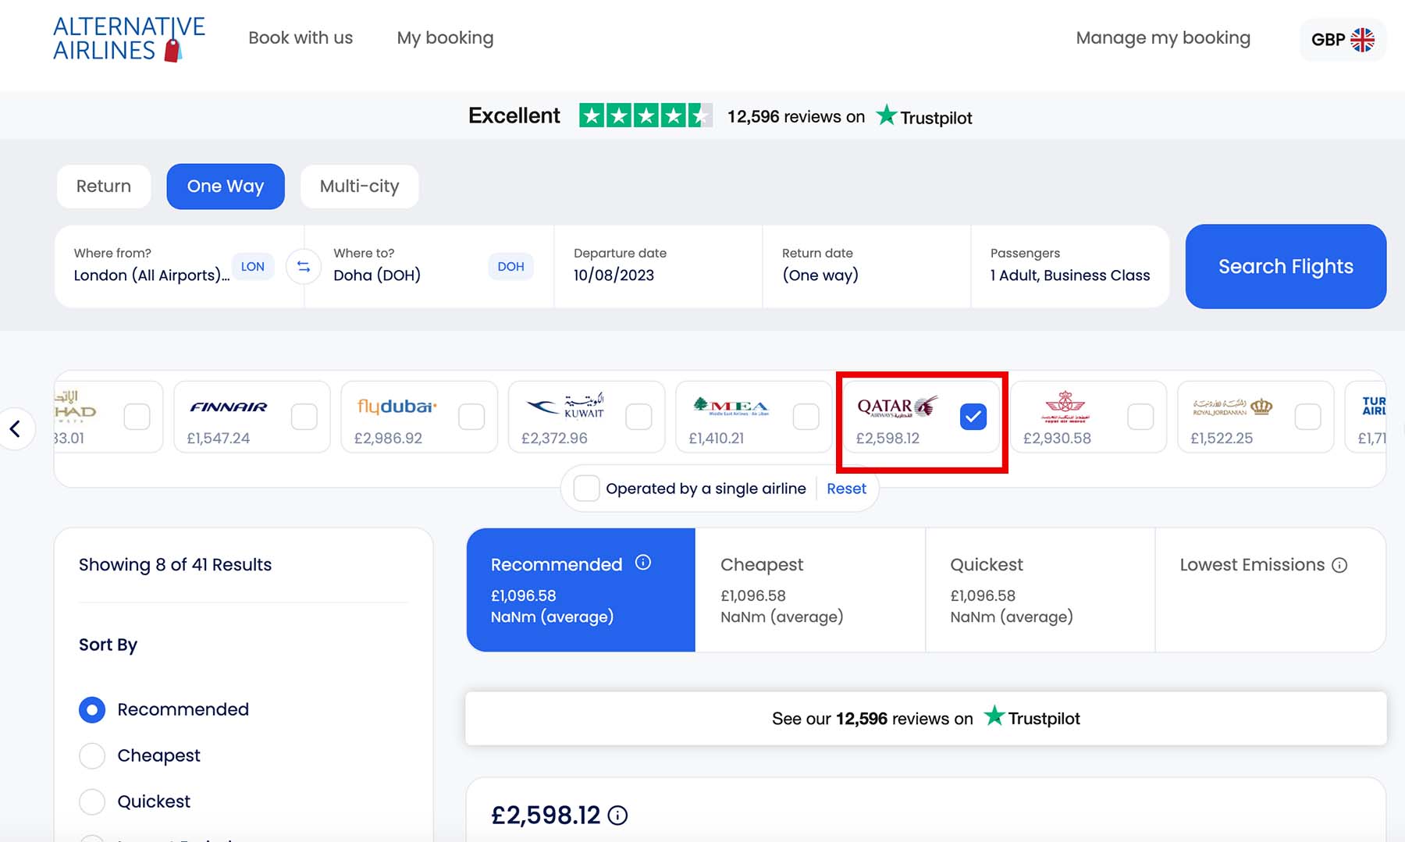
Task: Click the Alternative Airlines logo
Action: click(129, 38)
